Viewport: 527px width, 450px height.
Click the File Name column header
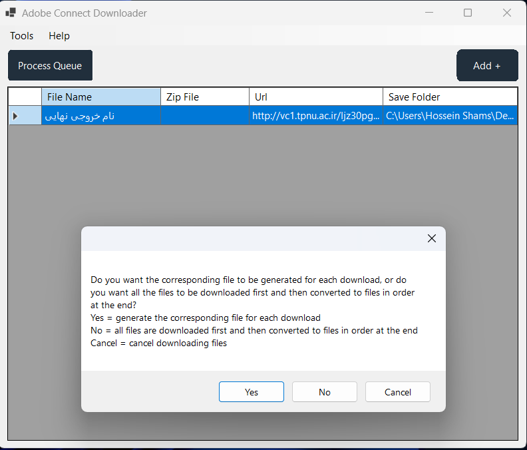101,97
